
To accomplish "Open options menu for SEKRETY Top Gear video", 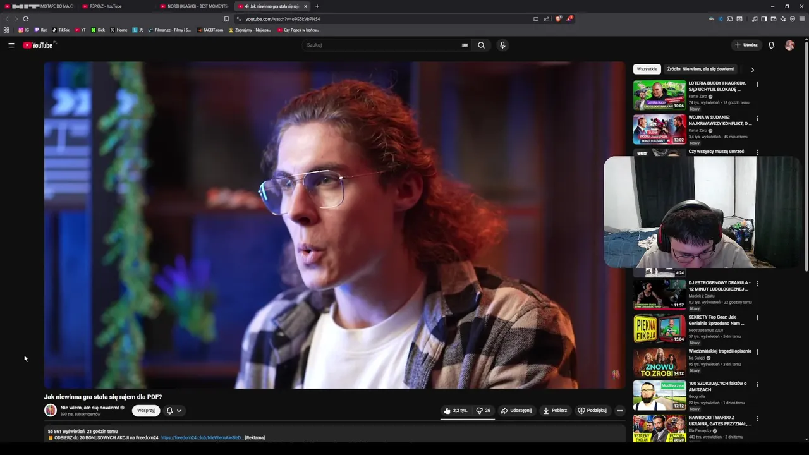I will pos(758,318).
